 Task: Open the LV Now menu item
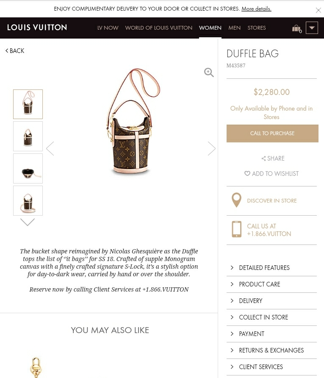(x=108, y=28)
